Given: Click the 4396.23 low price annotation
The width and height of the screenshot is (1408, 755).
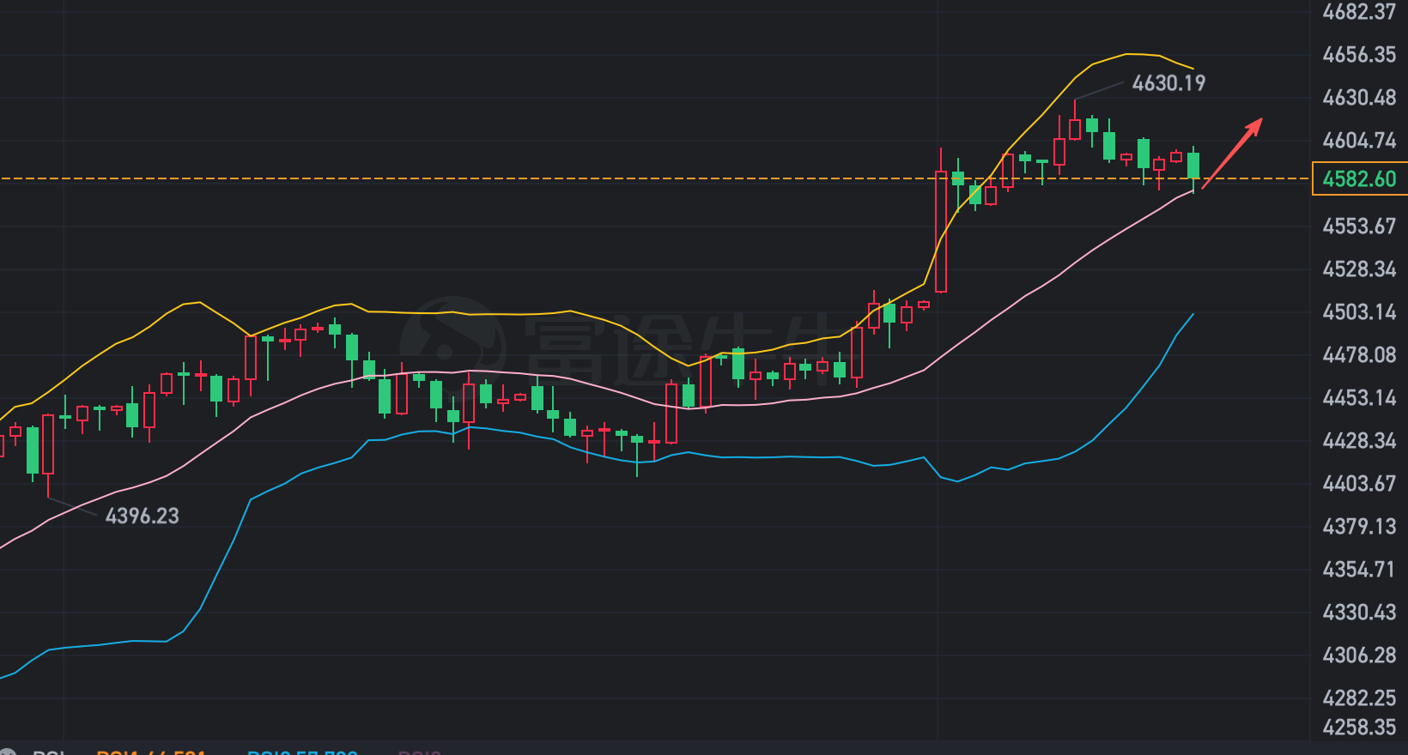Looking at the screenshot, I should [x=142, y=516].
